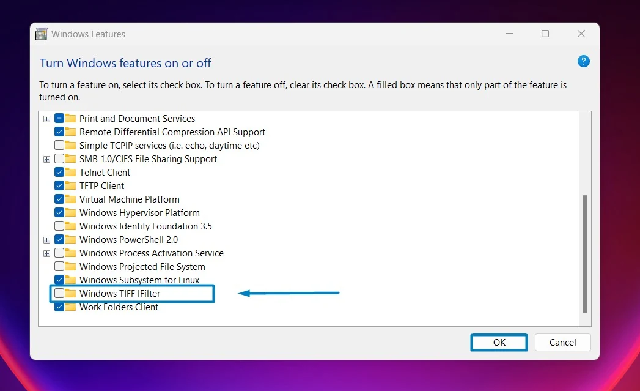Click the Telnet Client folder icon
Image resolution: width=640 pixels, height=391 pixels.
70,172
